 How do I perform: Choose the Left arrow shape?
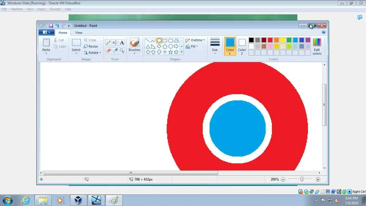tap(148, 52)
